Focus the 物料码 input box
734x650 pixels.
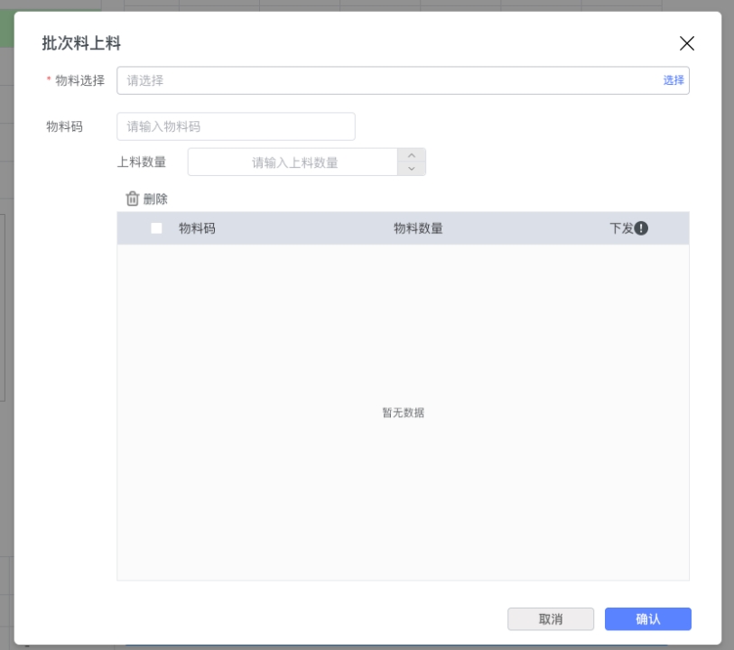[x=236, y=126]
